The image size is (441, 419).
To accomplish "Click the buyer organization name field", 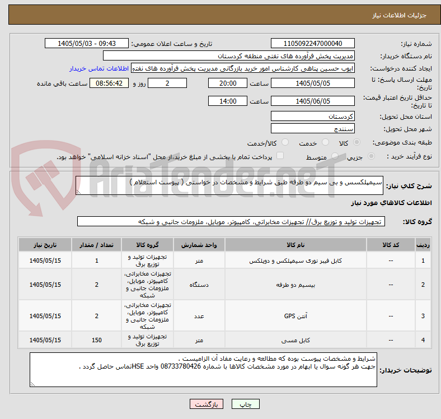I will pos(229,56).
